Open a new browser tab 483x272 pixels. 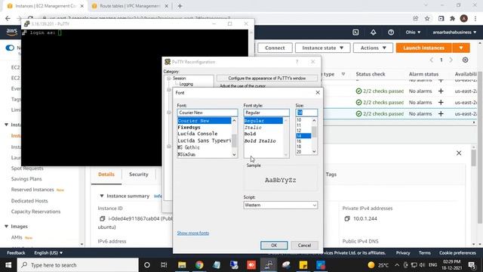tap(180, 6)
